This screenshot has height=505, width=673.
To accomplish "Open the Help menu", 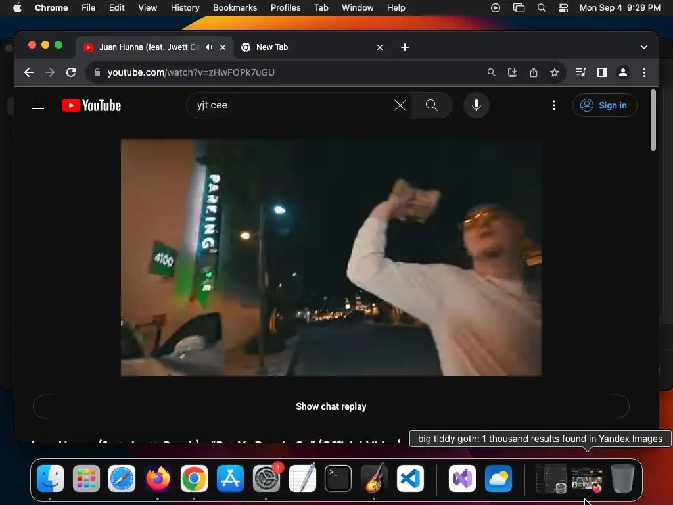I will [x=396, y=7].
